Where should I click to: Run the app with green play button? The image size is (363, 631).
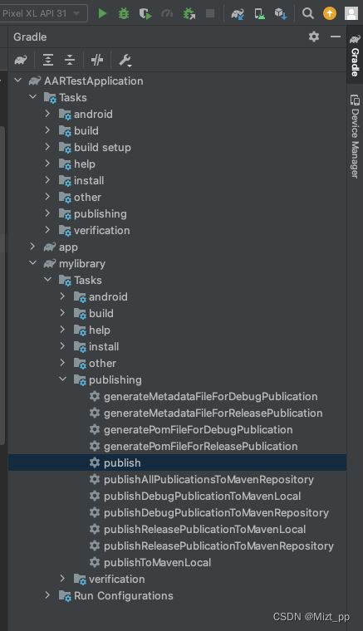(x=102, y=13)
